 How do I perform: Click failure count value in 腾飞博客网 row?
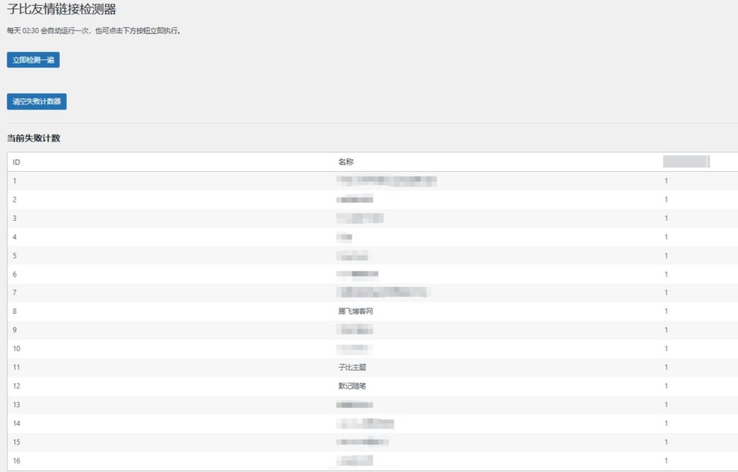[666, 312]
